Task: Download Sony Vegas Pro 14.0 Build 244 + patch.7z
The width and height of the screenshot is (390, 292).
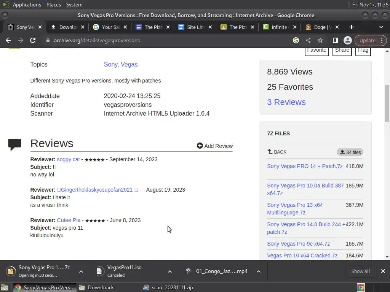Action: click(306, 228)
